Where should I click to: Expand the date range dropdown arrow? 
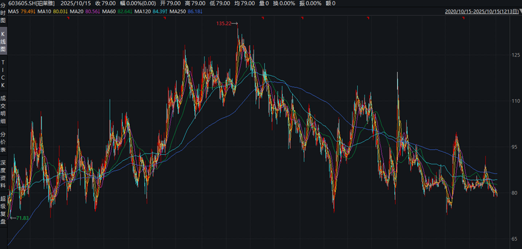(518, 11)
